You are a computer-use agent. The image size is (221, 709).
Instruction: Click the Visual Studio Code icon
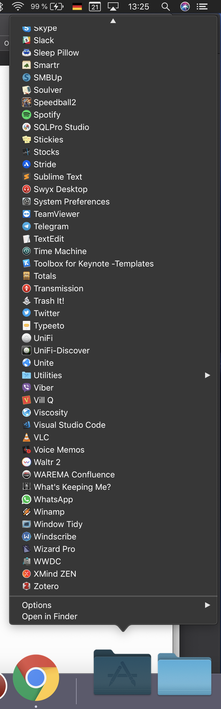[x=27, y=425]
